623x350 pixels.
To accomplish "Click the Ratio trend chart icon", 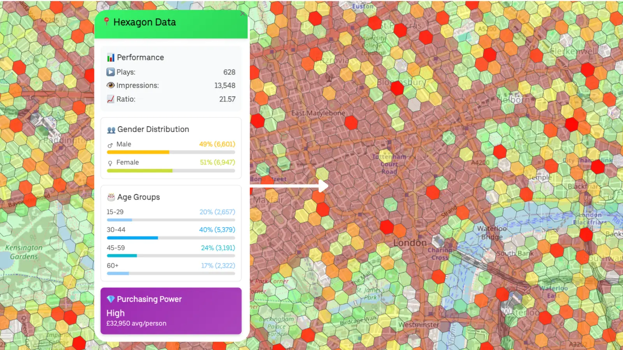I will (x=111, y=99).
